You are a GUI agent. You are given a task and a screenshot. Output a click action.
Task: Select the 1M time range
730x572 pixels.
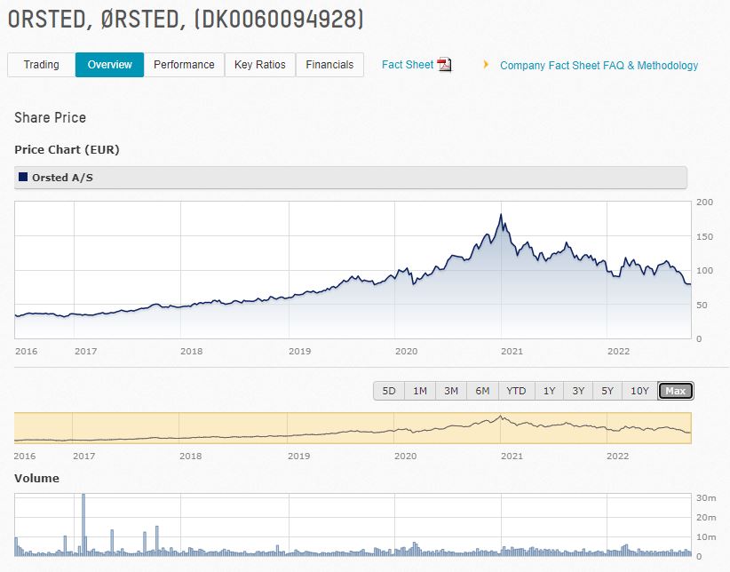pyautogui.click(x=420, y=391)
